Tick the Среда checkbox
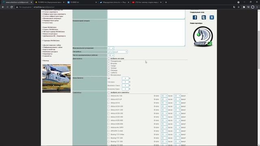 (108, 66)
